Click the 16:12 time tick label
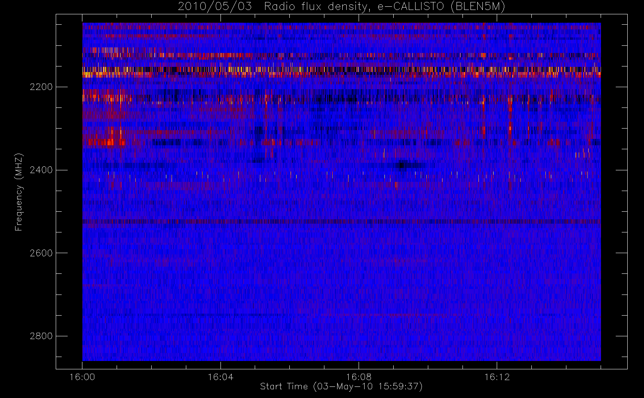The image size is (644, 398). click(x=497, y=377)
